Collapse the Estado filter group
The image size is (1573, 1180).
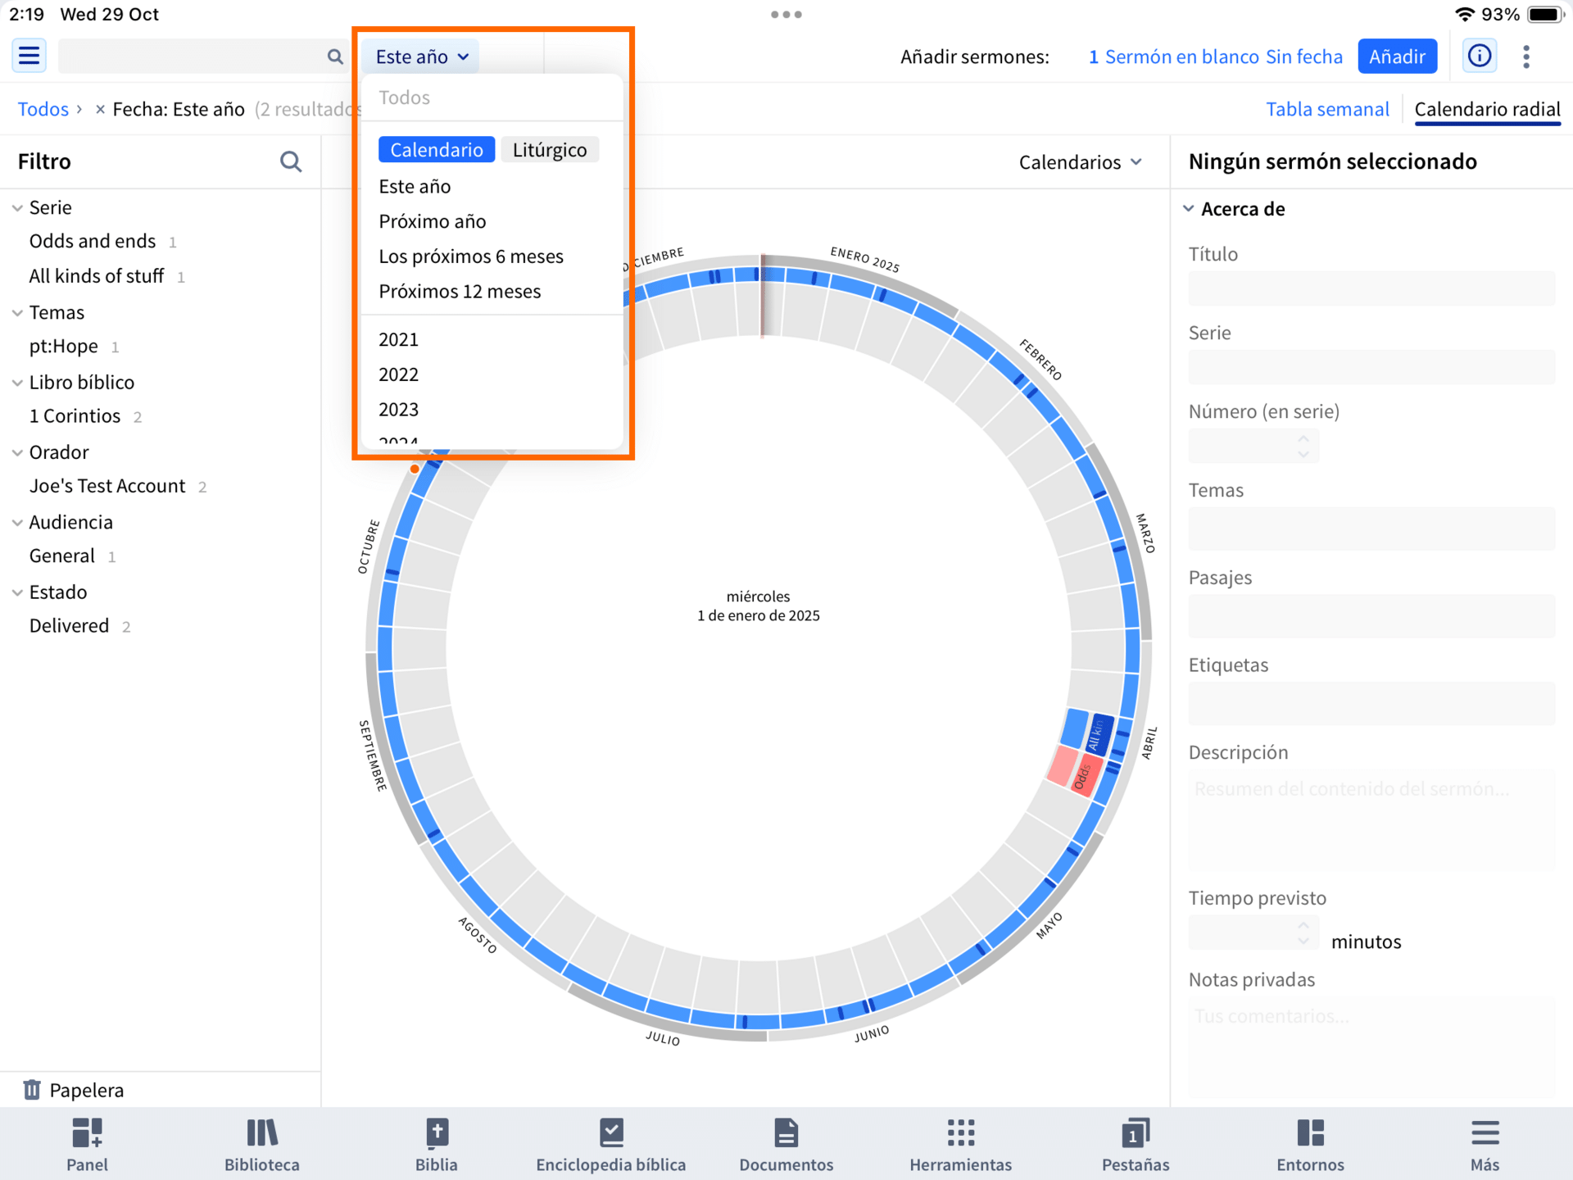17,592
